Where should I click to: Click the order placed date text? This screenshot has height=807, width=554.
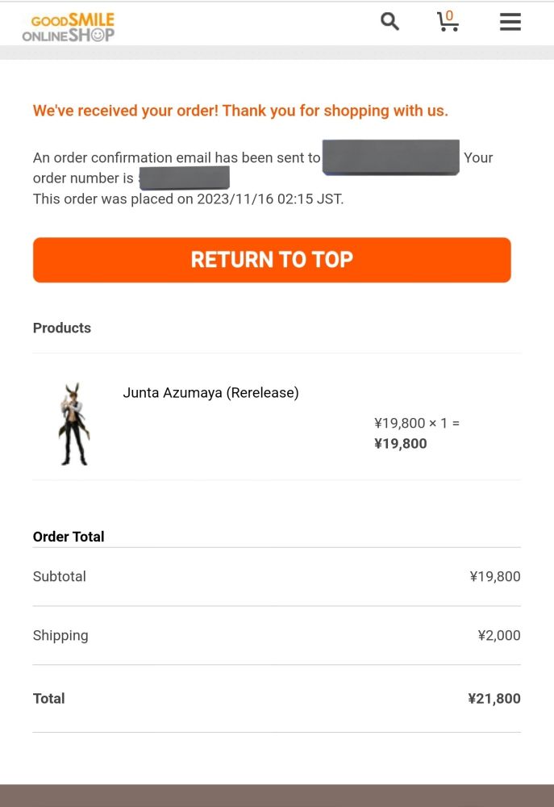pyautogui.click(x=188, y=199)
